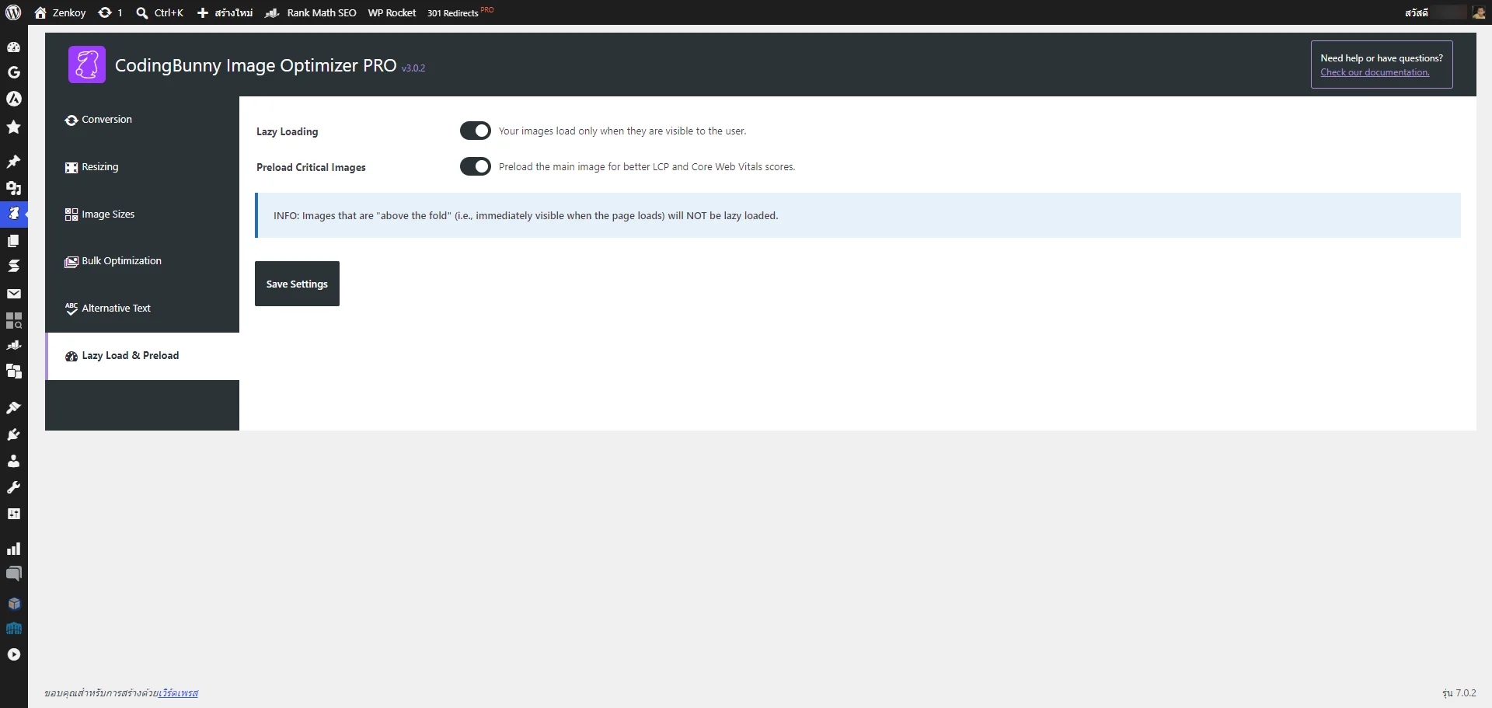Open the blue gate icon in sidebar
1492x708 pixels.
coord(13,628)
